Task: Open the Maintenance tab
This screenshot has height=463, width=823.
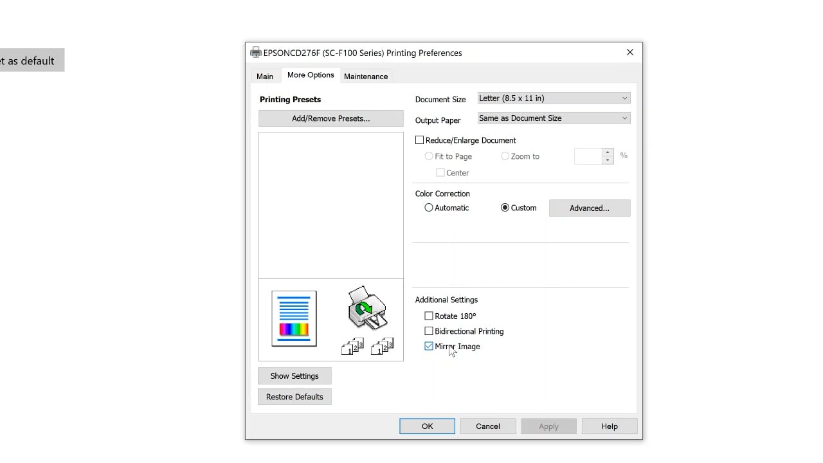Action: tap(366, 77)
